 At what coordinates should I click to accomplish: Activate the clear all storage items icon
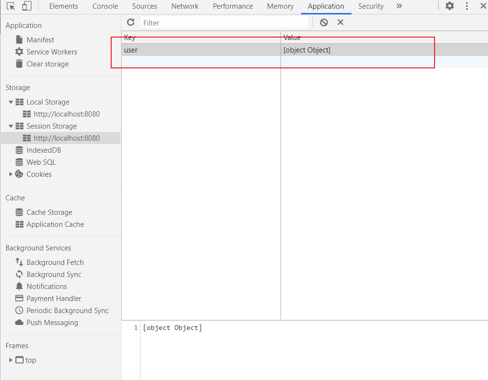pos(323,22)
